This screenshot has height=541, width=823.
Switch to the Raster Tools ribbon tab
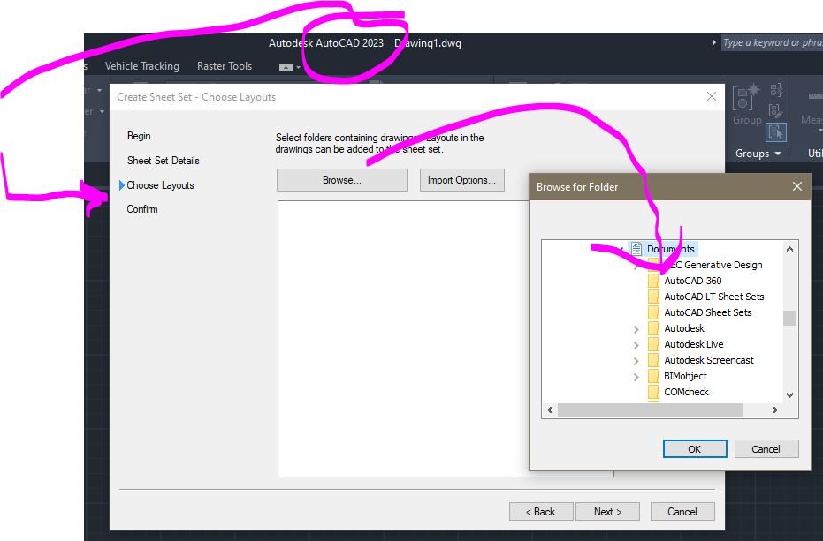click(224, 65)
